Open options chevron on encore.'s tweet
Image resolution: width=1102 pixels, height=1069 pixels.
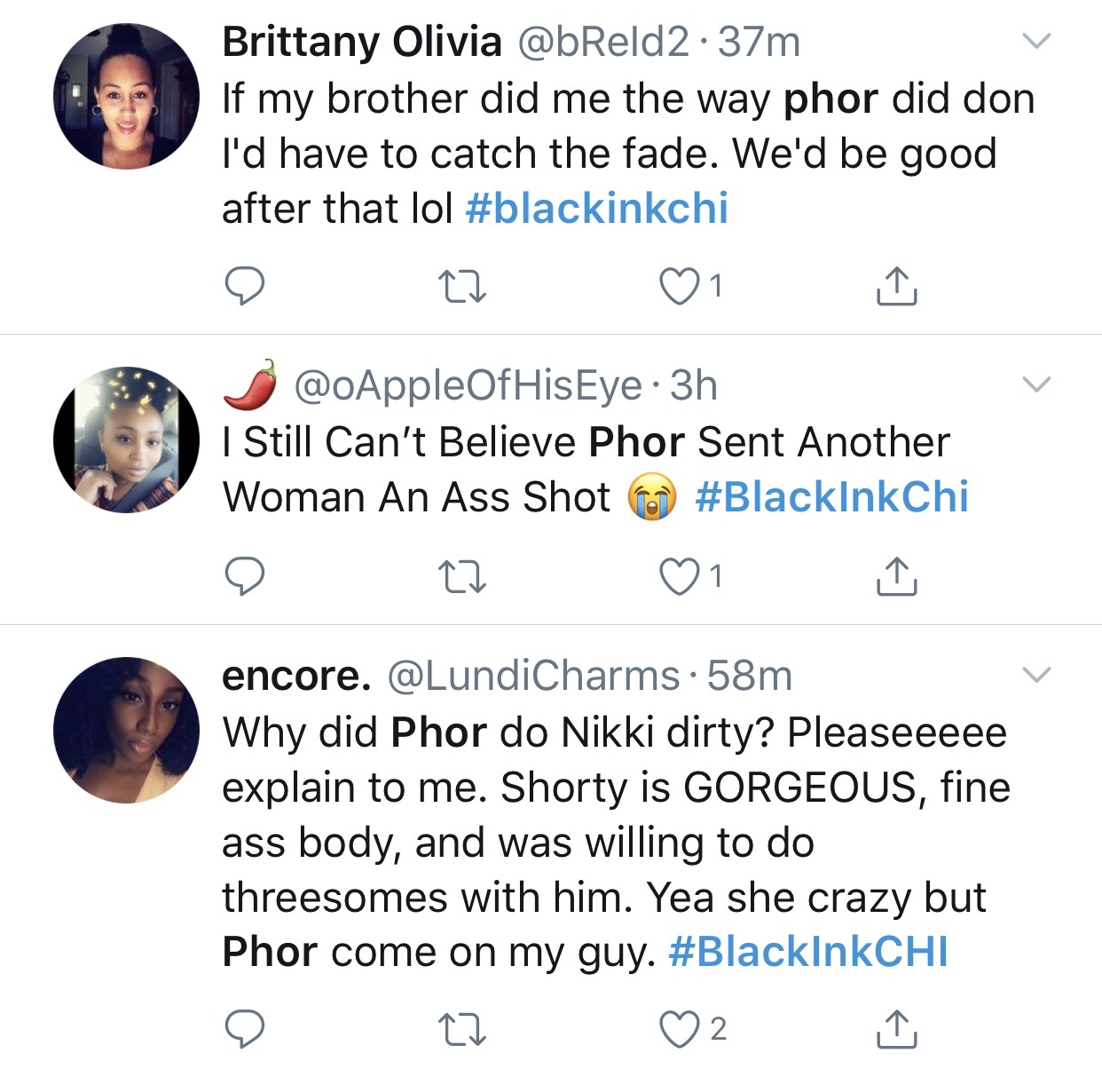pyautogui.click(x=1036, y=674)
